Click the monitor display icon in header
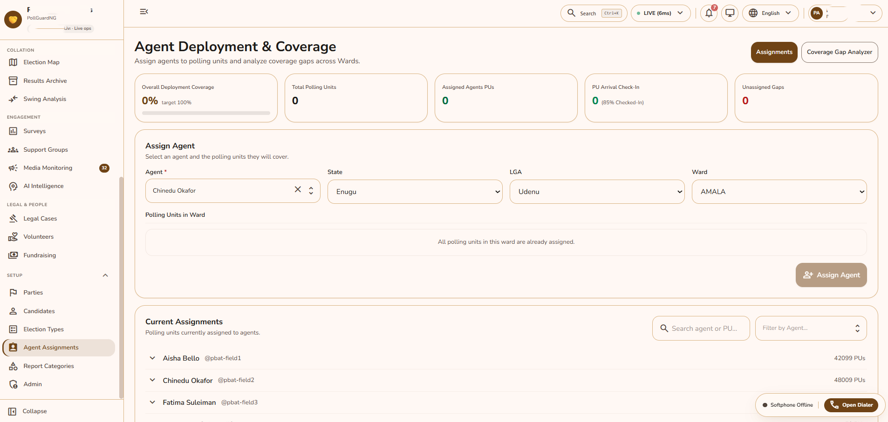Viewport: 888px width, 422px height. pyautogui.click(x=730, y=13)
